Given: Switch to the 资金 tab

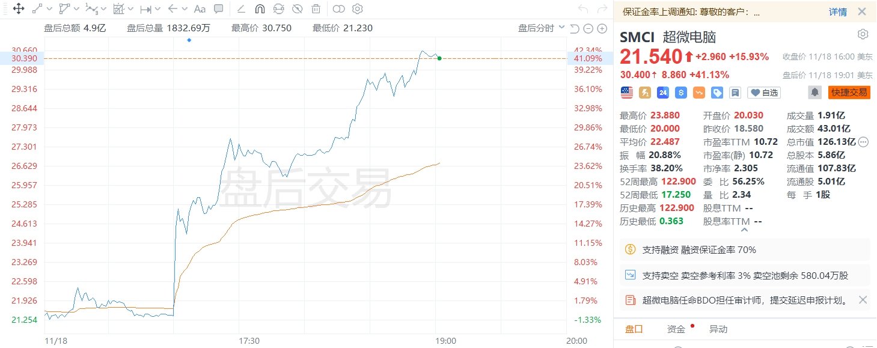Looking at the screenshot, I should click(676, 329).
